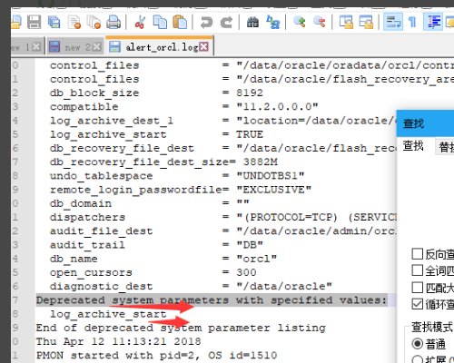Click the open_cursors parameter name

tap(91, 272)
